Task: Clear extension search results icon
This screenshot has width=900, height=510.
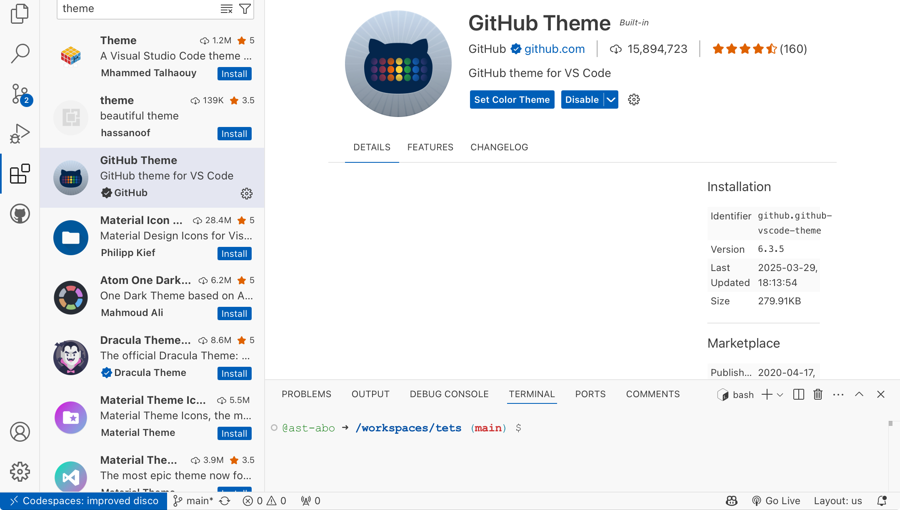Action: click(x=226, y=9)
